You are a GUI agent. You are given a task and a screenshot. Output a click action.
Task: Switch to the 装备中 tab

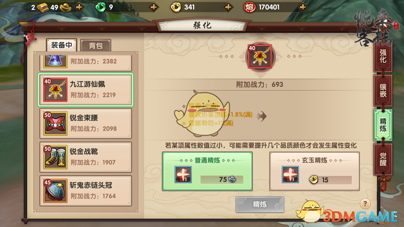pos(62,45)
